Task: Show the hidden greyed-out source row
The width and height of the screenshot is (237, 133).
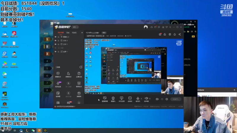Action: tap(55, 48)
